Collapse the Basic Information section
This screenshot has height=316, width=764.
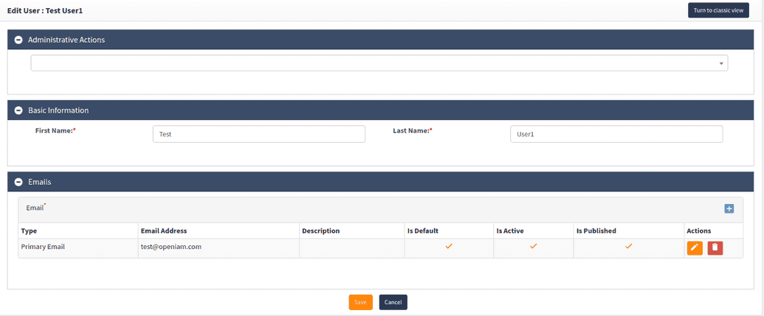[x=18, y=110]
